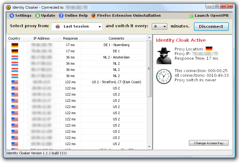This screenshot has width=239, height=163.
Task: Click Dutch flag in NL 2 - Amsterdam row
Action: (x=15, y=57)
